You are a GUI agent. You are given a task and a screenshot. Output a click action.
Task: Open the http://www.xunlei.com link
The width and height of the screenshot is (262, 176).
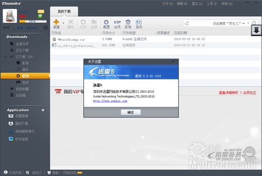(x=110, y=101)
